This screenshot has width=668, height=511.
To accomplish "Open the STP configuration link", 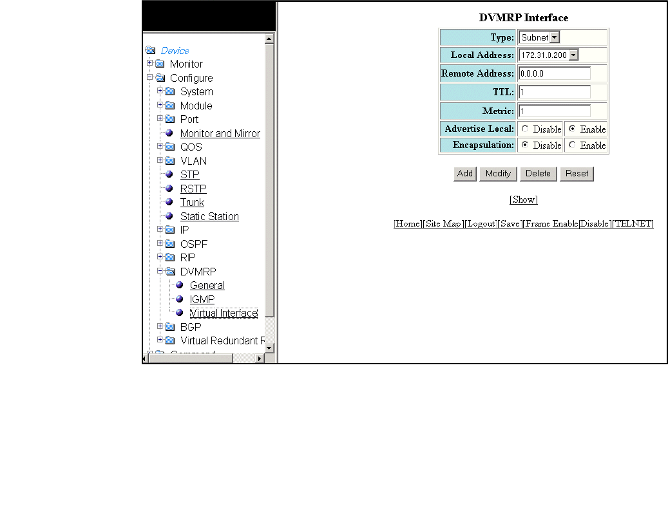I will pyautogui.click(x=189, y=174).
